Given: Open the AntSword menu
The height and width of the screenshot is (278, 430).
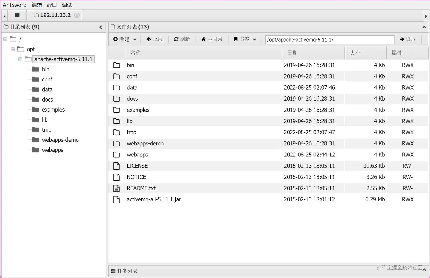Looking at the screenshot, I should 15,5.
